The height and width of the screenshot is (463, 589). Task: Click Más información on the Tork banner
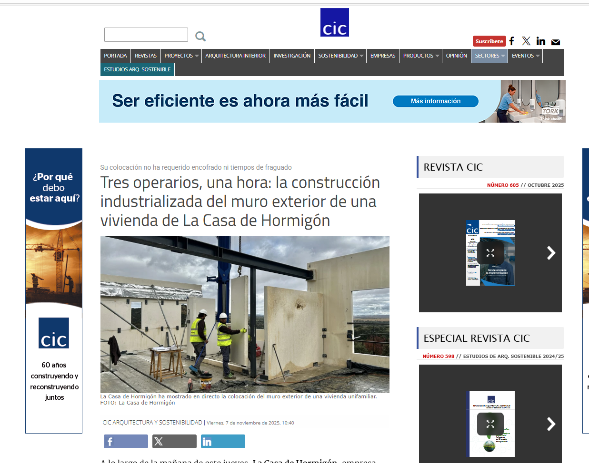coord(435,101)
